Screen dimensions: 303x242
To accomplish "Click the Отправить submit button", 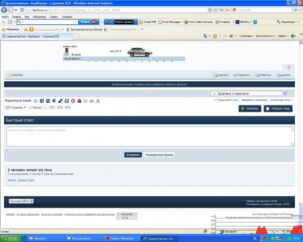I will click(x=133, y=155).
